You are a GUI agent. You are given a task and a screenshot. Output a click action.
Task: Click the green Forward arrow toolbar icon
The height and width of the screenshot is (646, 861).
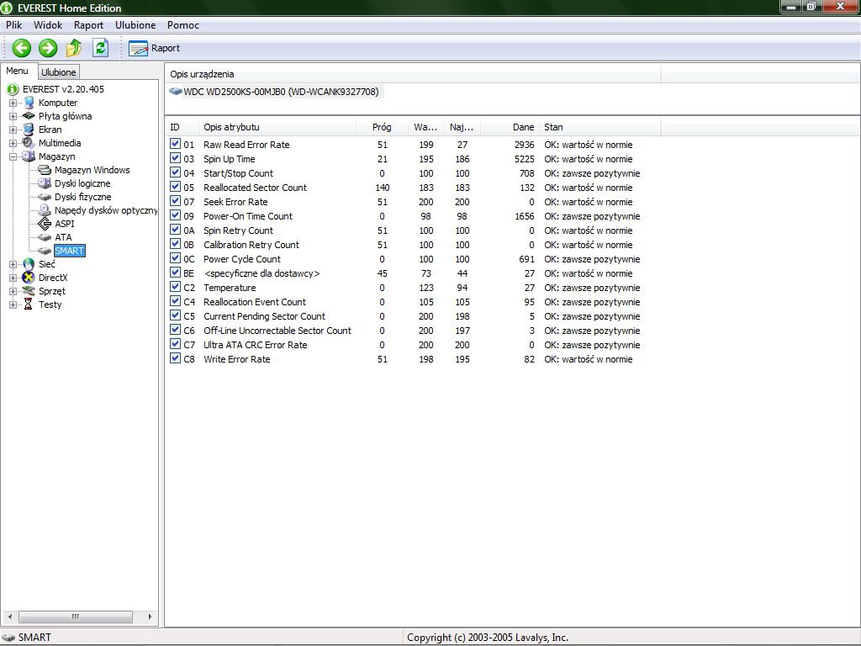48,48
